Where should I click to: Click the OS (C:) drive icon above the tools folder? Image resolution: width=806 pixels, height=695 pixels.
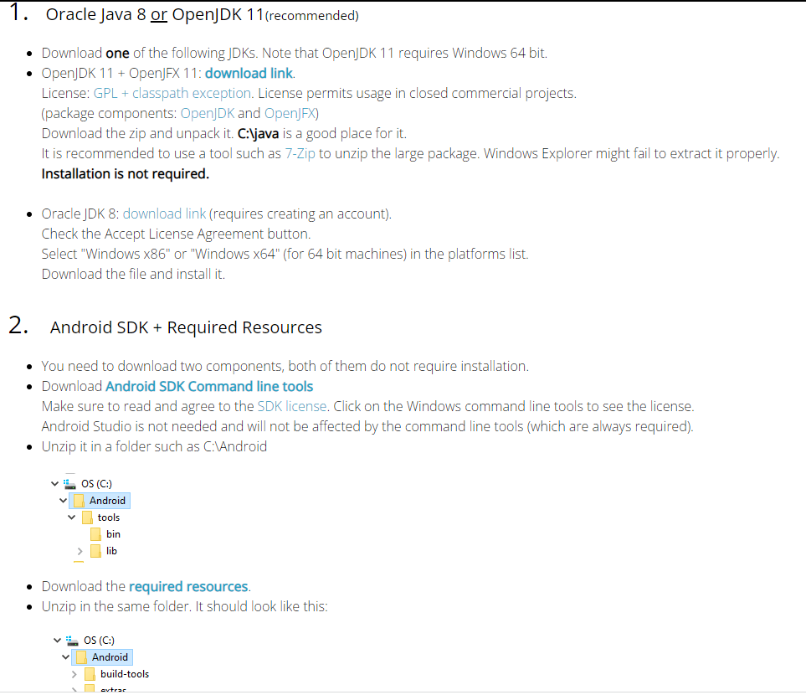tap(70, 484)
